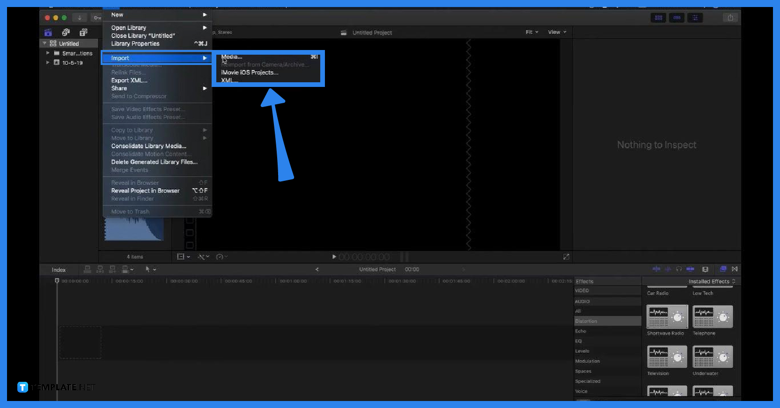Choose Media… from Import submenu
Viewport: 780px width, 408px height.
point(269,57)
